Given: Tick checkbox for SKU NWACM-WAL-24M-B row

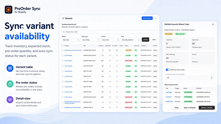Looking at the screenshot, I should point(62,50).
